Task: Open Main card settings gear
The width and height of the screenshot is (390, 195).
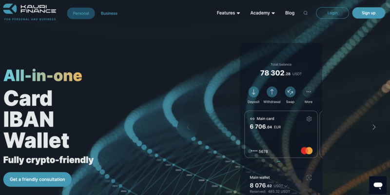Action: pos(309,119)
